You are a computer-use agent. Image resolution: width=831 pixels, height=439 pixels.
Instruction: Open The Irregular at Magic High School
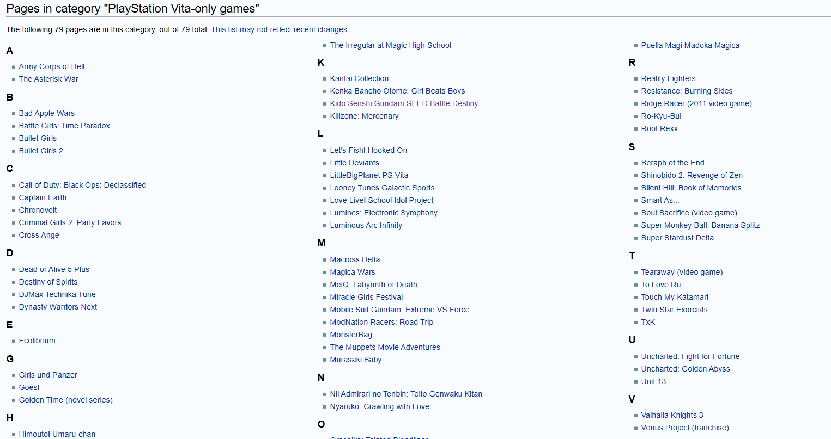pyautogui.click(x=391, y=45)
